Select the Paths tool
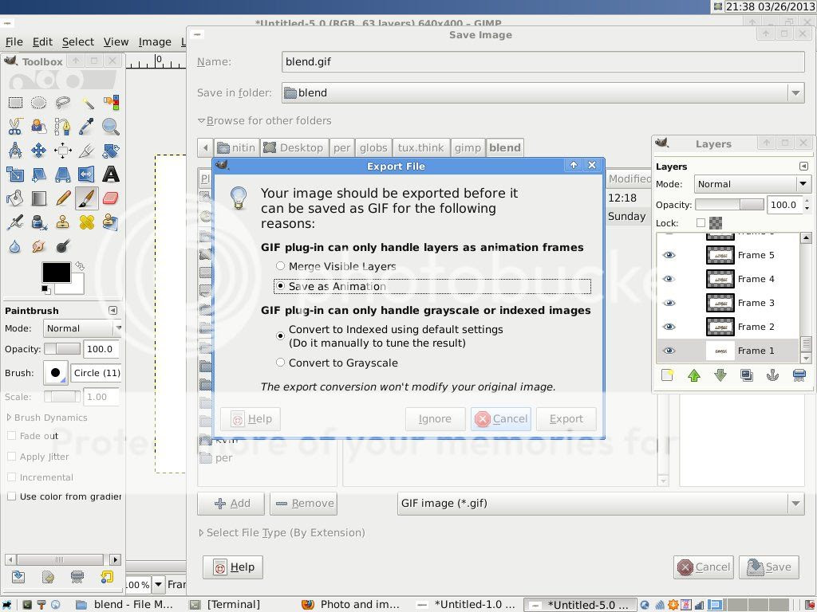Viewport: 817px width, 612px height. [62, 127]
